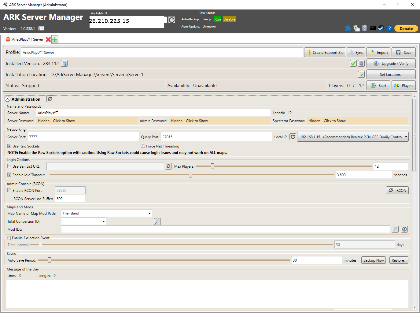Toggle Use Raw Sockets checkbox
The image size is (420, 313).
[x=9, y=146]
